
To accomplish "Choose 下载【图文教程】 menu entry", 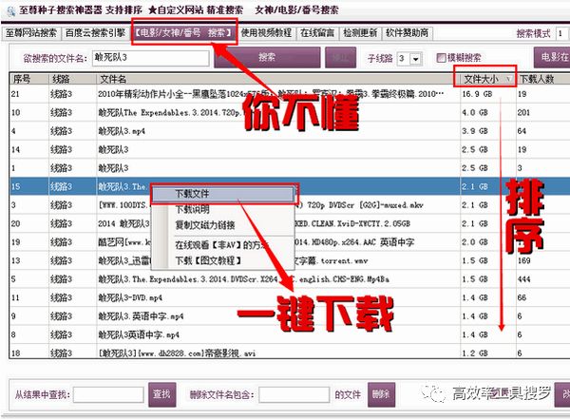I will pyautogui.click(x=222, y=260).
